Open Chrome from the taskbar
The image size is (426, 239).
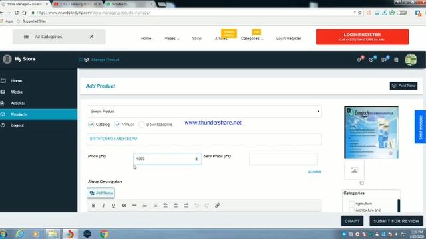[104, 234]
